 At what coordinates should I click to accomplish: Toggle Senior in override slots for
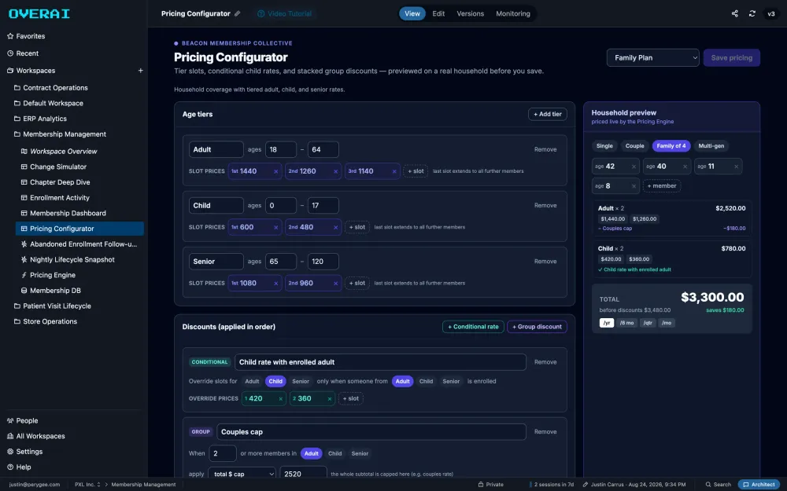tap(300, 381)
